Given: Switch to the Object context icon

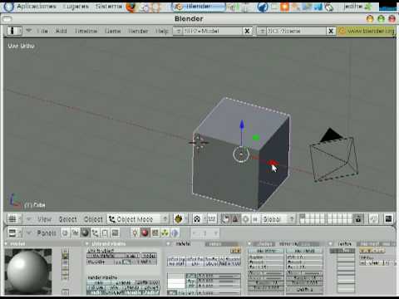Looking at the screenshot, I should coord(95,233).
